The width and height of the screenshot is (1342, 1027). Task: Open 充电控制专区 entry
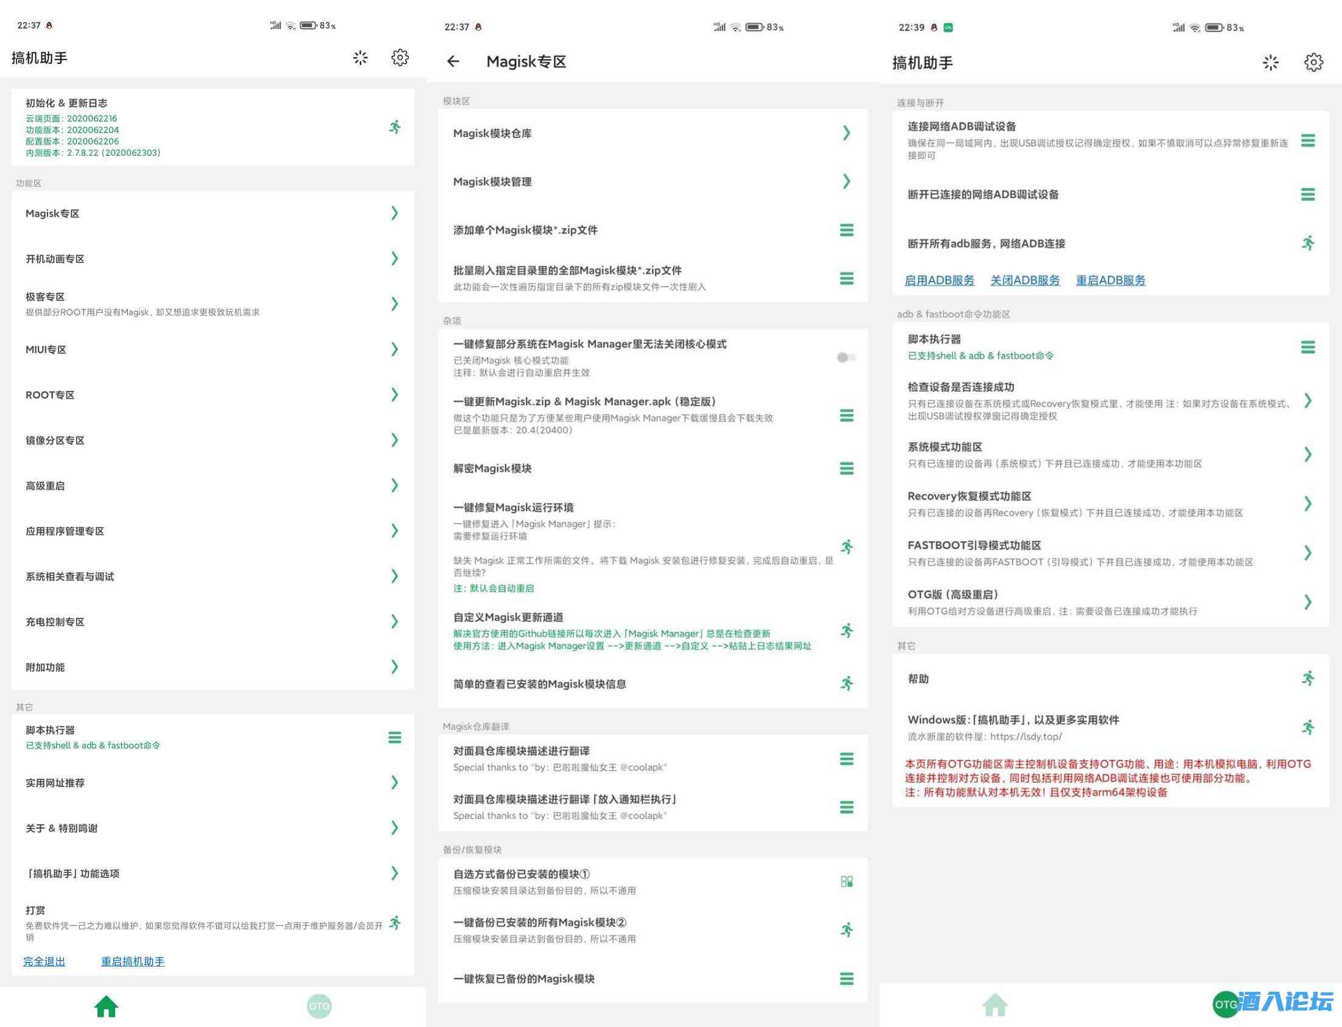point(212,622)
